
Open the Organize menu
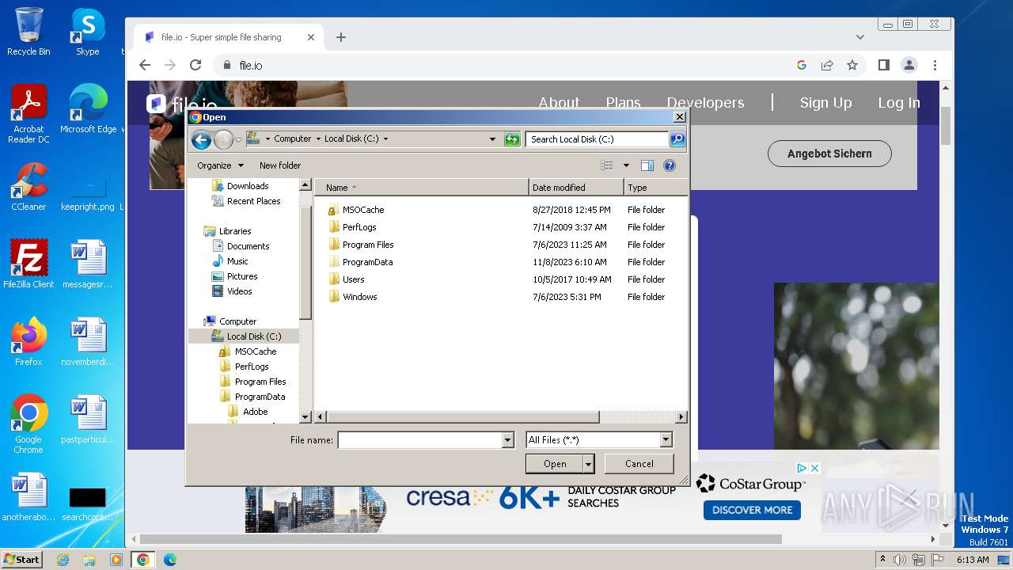click(x=220, y=165)
